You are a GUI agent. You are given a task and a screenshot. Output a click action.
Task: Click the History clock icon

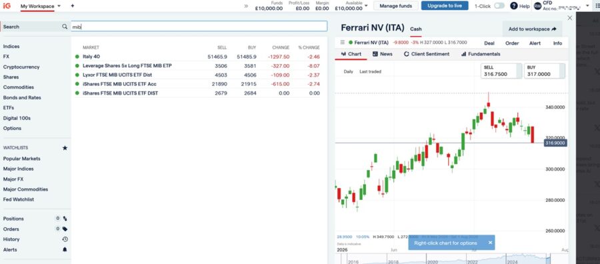pyautogui.click(x=65, y=239)
